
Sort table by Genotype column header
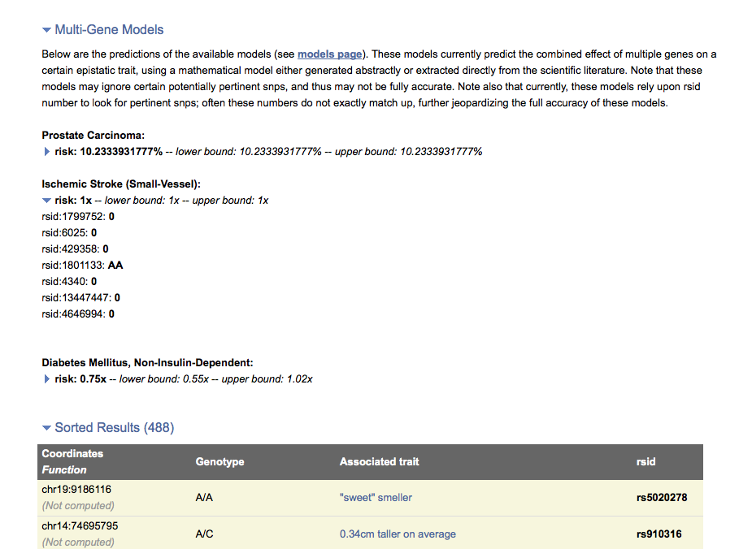(220, 461)
